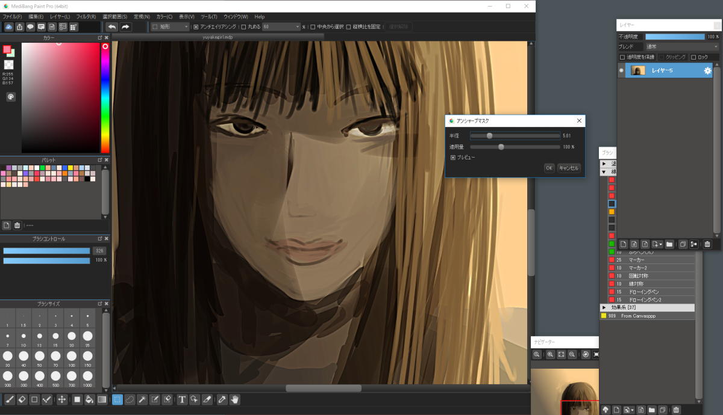
Task: Select the ドローイングペン2 brush
Action: [651, 300]
